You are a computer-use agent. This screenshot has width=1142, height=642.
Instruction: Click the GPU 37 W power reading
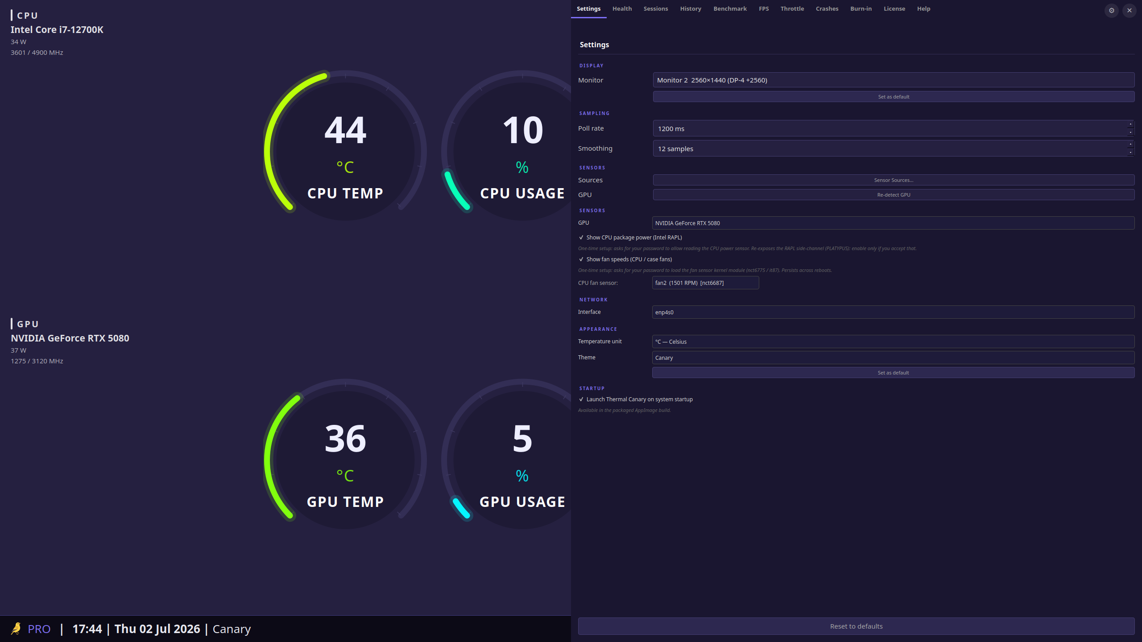pyautogui.click(x=18, y=350)
